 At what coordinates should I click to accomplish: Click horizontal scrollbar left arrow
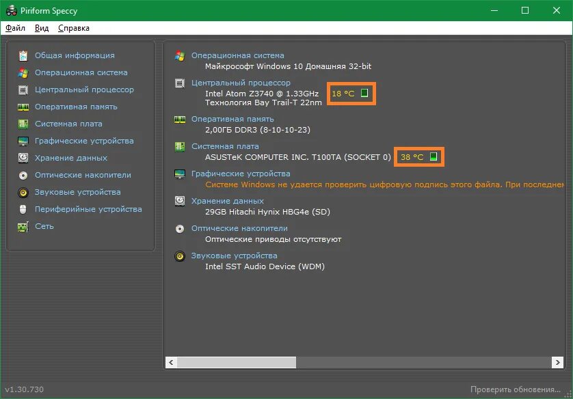(171, 363)
